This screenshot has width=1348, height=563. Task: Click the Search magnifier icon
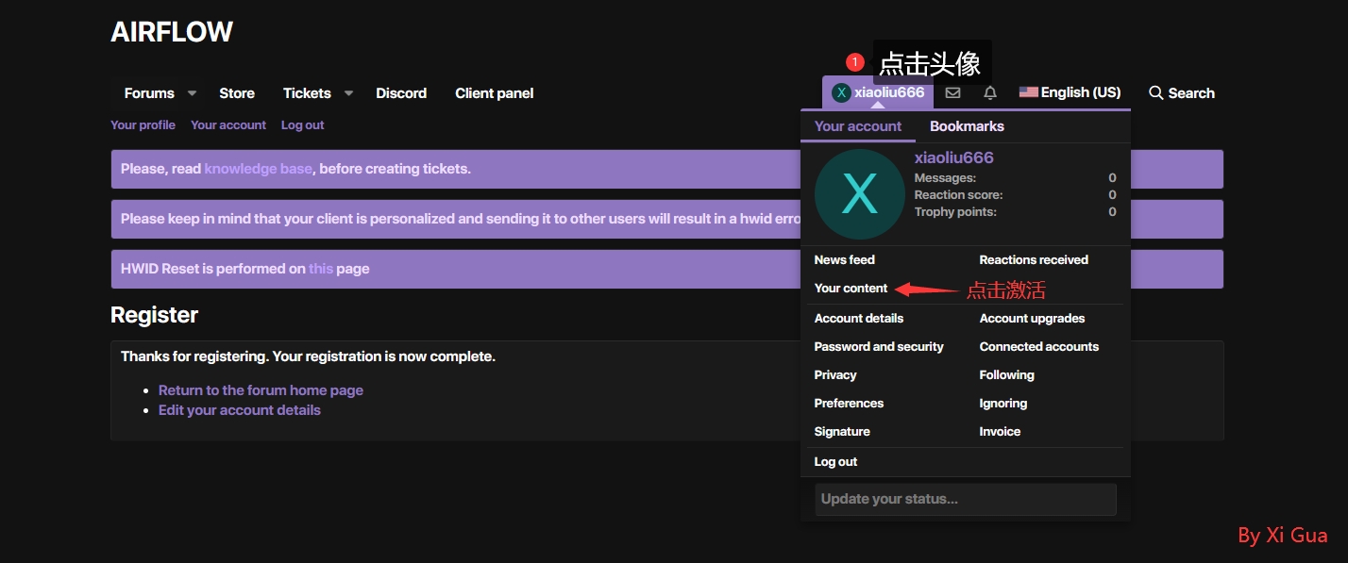pos(1155,93)
